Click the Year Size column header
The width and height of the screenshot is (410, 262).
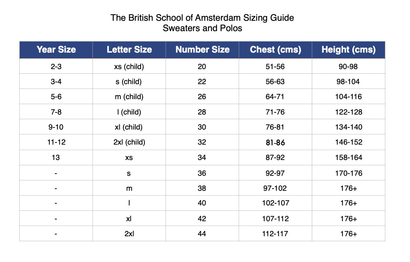click(56, 50)
